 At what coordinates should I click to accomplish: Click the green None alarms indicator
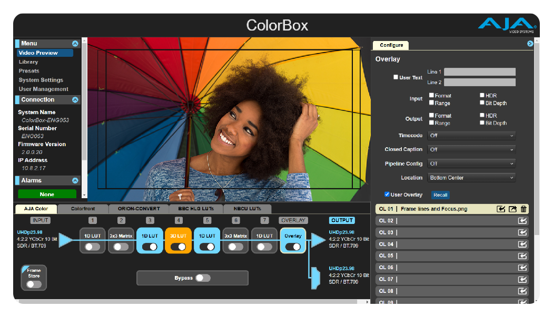click(47, 194)
